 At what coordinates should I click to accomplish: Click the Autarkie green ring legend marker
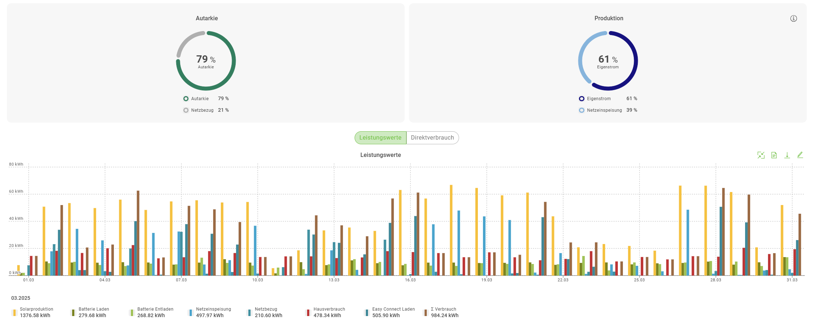186,99
